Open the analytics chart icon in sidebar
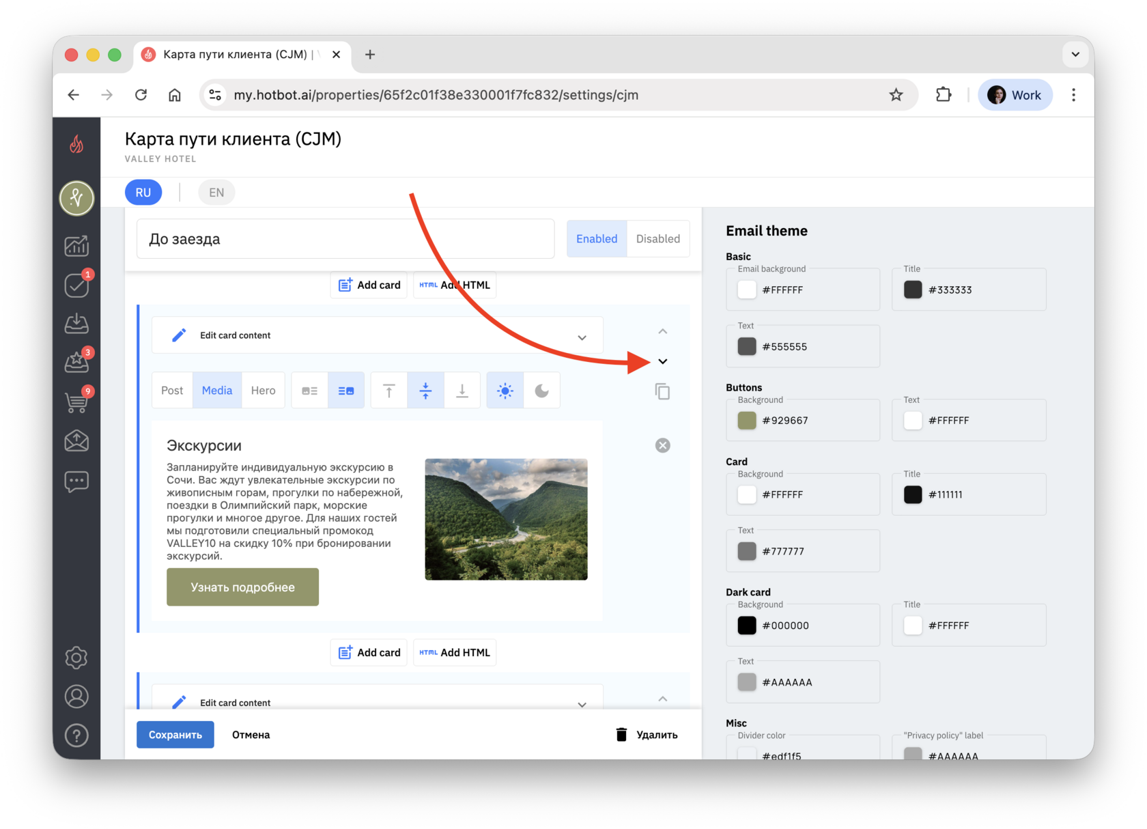This screenshot has height=829, width=1147. [76, 245]
